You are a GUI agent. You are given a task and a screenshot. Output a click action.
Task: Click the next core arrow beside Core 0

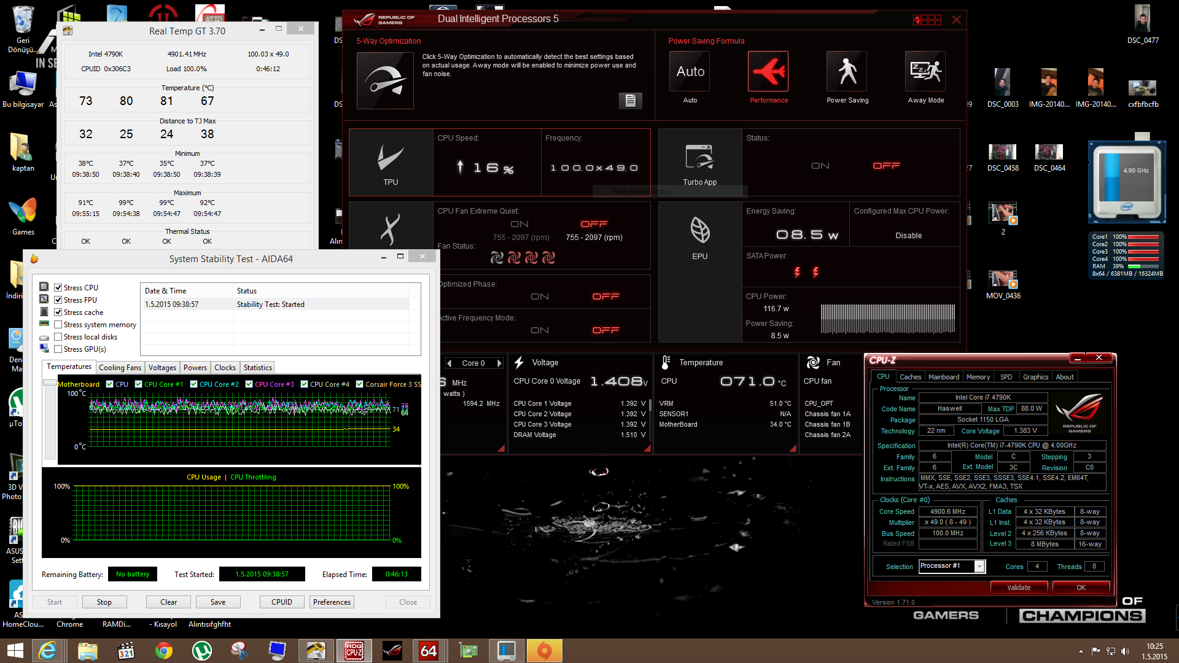pos(499,363)
